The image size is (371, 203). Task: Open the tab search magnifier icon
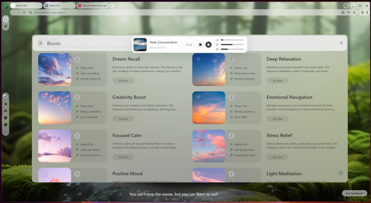click(x=346, y=6)
